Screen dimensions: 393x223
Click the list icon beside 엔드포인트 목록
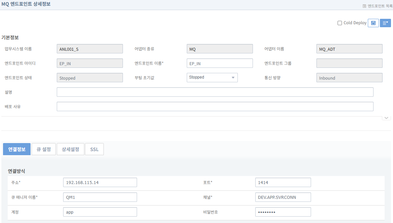365,5
